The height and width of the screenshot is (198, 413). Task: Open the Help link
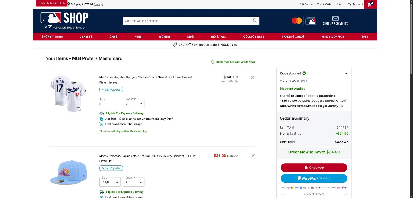[340, 4]
